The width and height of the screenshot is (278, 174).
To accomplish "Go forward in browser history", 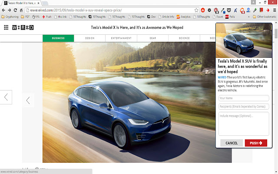I will tap(10, 10).
